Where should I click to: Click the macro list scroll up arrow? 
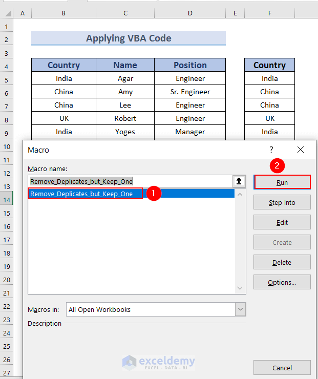tap(240, 194)
